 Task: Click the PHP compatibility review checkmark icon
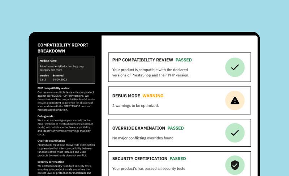235,67
